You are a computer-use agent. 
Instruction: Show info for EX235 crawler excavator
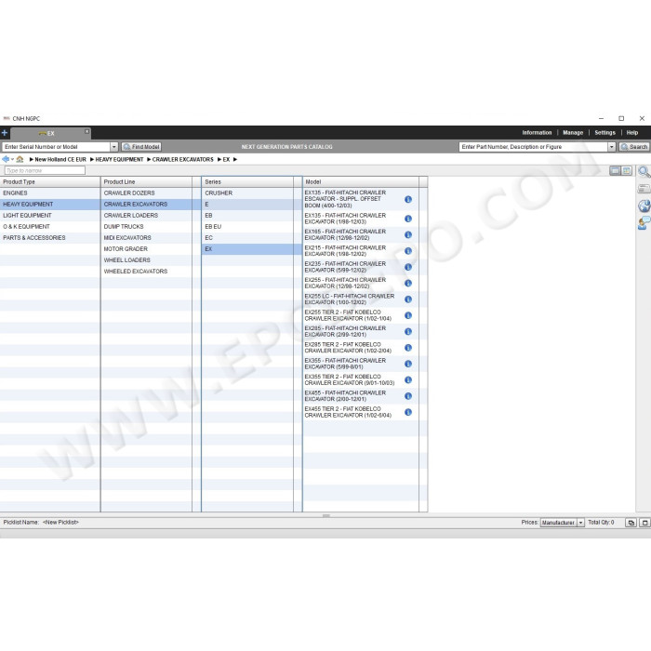pos(408,267)
